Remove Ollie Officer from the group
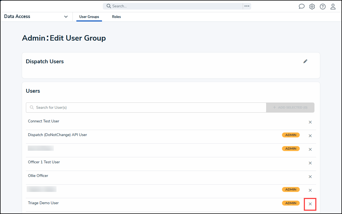The height and width of the screenshot is (214, 342). tap(310, 177)
